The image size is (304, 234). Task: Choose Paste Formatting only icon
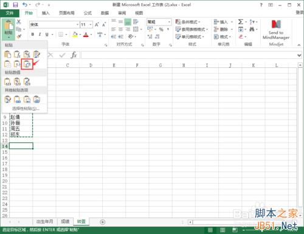coord(7,99)
